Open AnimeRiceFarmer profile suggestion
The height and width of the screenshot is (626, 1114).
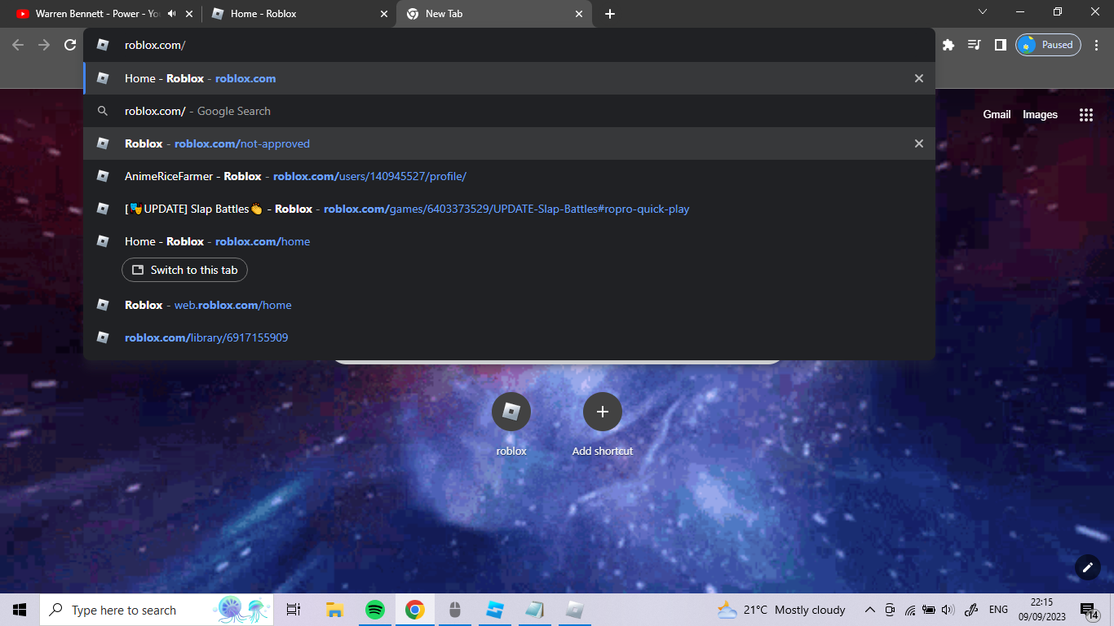tap(509, 176)
